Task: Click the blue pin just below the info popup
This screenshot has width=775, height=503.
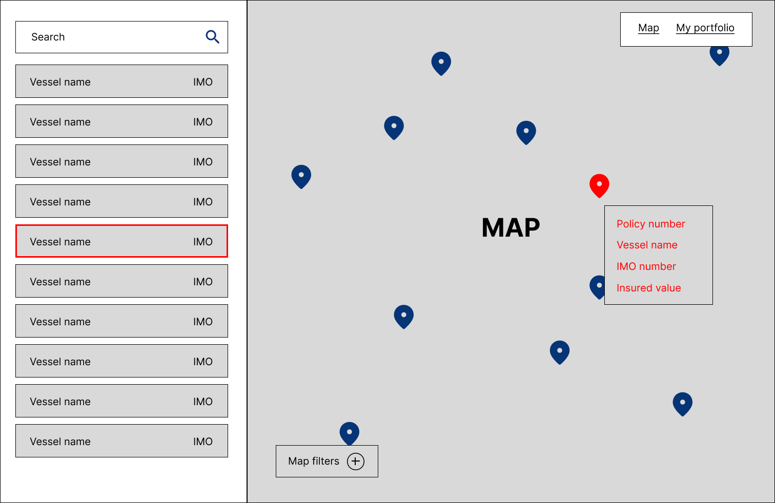Action: [x=559, y=352]
